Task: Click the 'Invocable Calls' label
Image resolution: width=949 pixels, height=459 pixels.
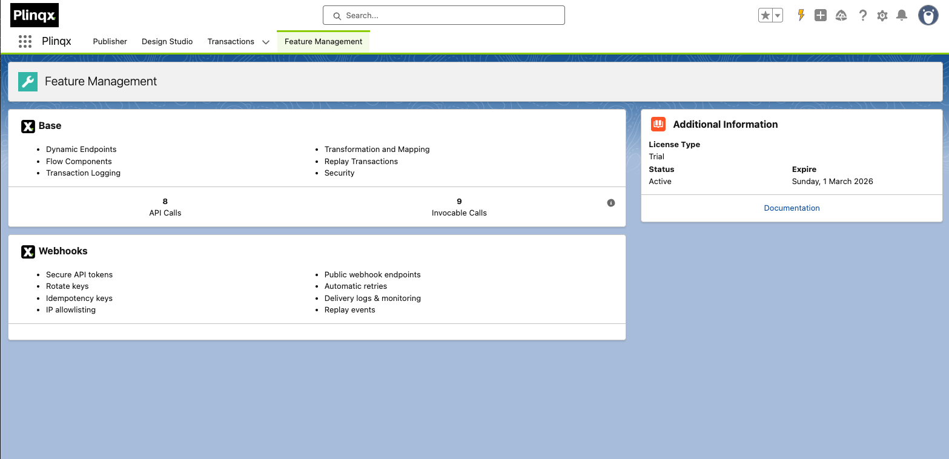Action: [459, 213]
